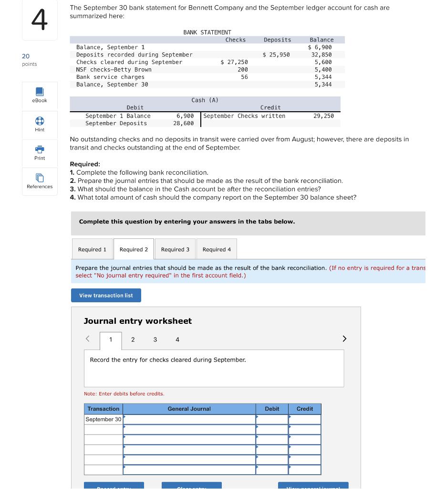Screen dimensions: 445x489
Task: Click the View transaction list button
Action: pos(106,295)
